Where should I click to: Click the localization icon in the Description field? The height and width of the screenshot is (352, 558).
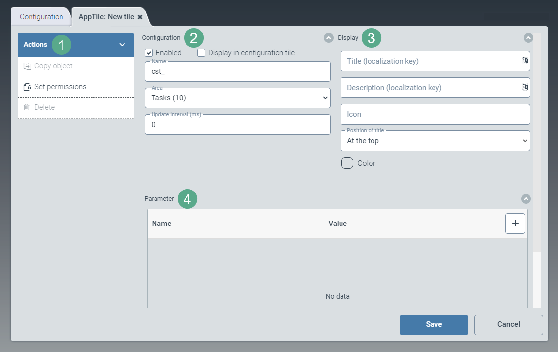[x=525, y=87]
